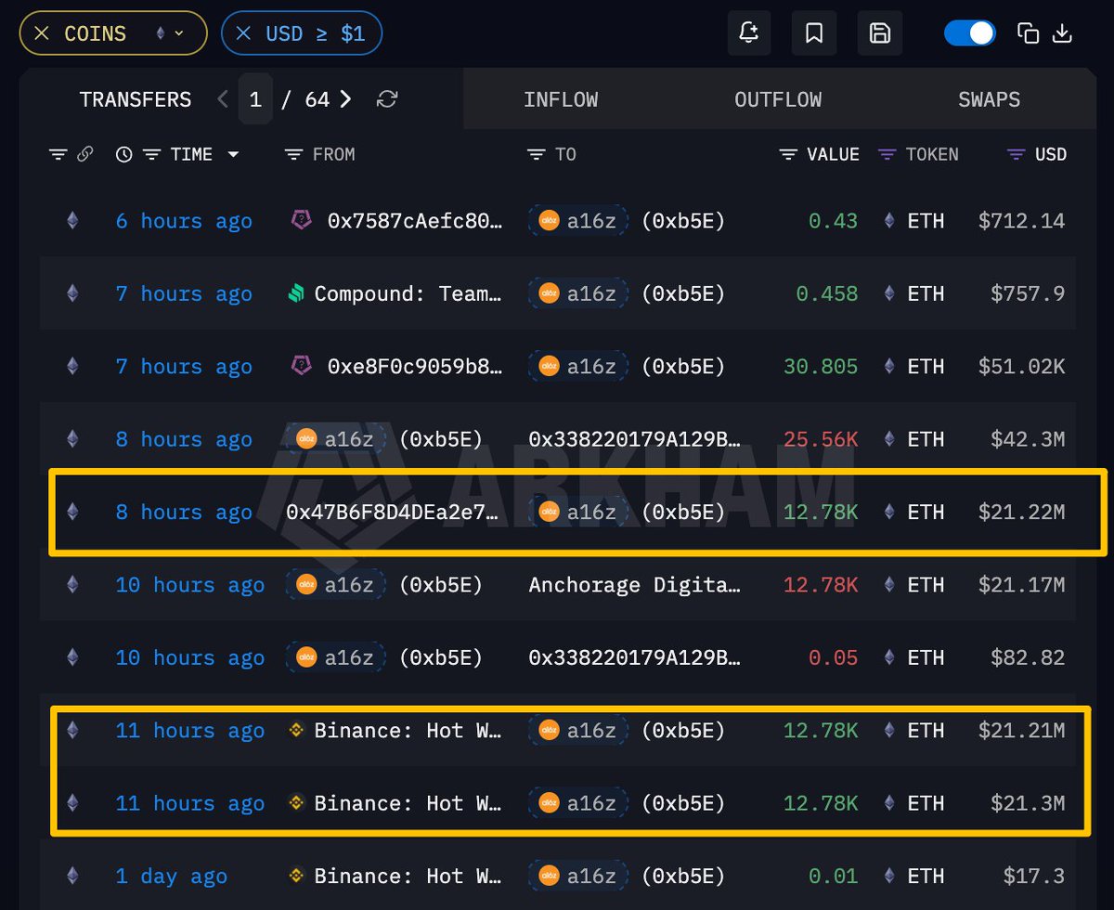1114x910 pixels.
Task: Remove the COINS filter with X
Action: point(41,33)
